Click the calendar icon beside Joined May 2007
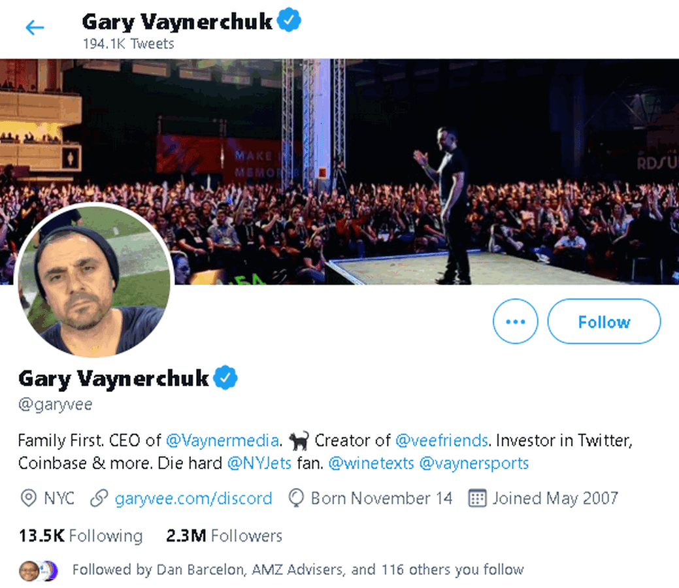Viewport: 679px width, 588px height. (478, 498)
